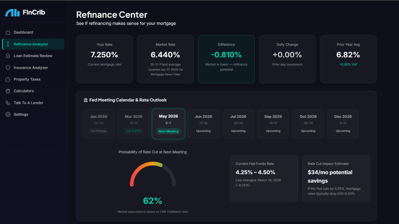
Task: Click the 62% probability value
Action: pos(153,201)
